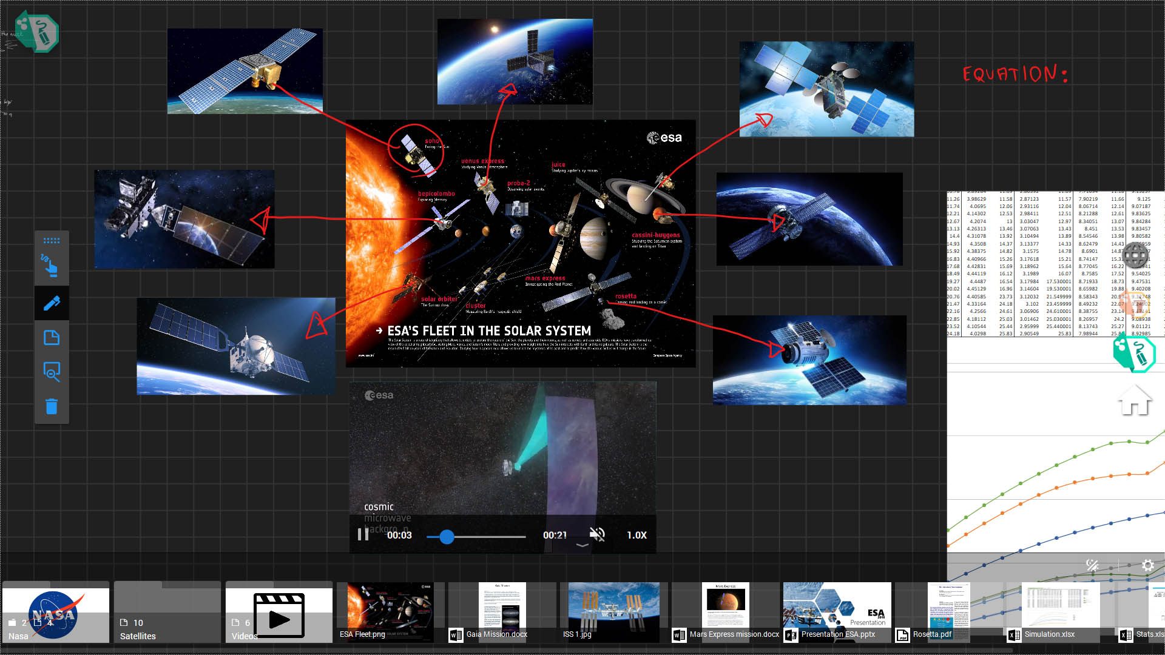Click the video elapsed time 00:03
The width and height of the screenshot is (1165, 655).
tap(399, 535)
